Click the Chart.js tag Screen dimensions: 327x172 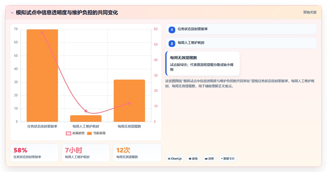tap(175, 159)
